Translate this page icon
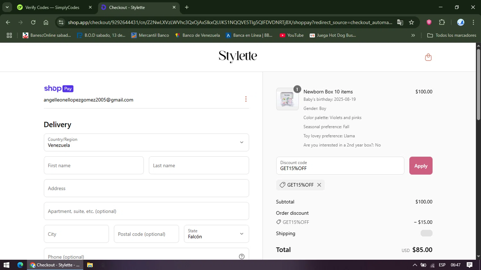The image size is (481, 270). (x=400, y=22)
